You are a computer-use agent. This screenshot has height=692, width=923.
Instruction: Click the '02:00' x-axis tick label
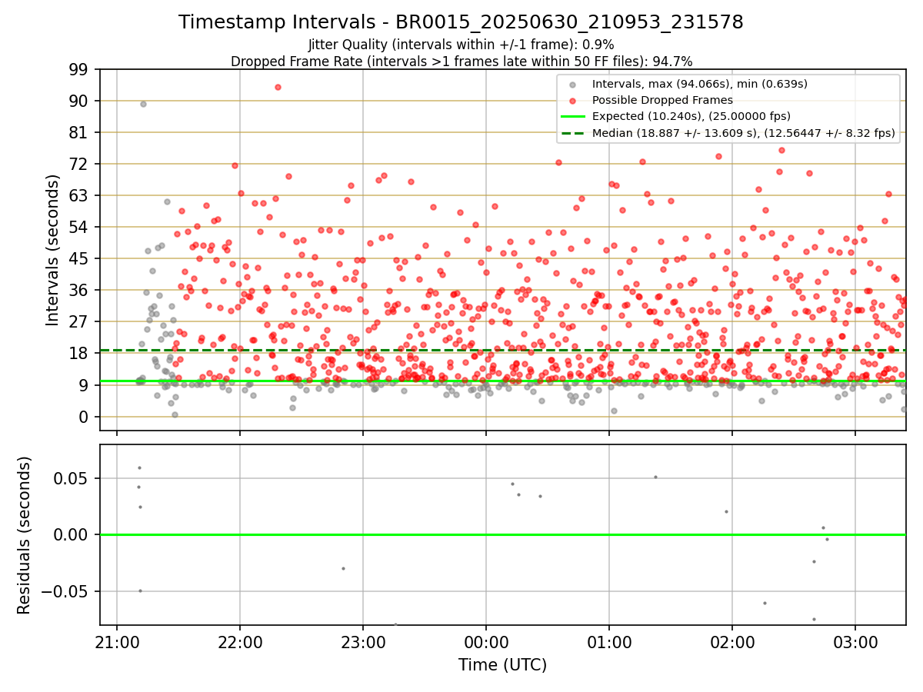[x=732, y=641]
